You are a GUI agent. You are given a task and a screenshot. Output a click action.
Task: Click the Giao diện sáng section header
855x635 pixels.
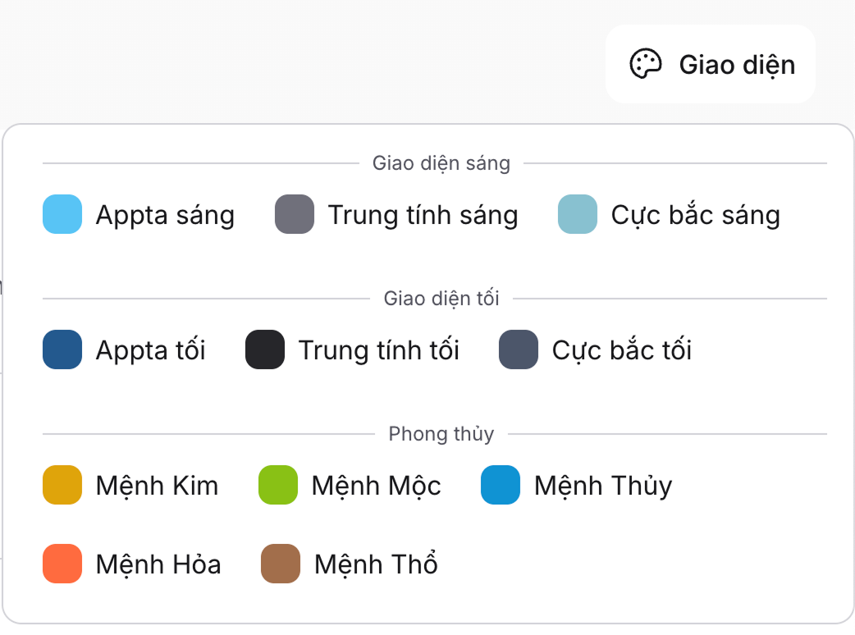click(441, 162)
